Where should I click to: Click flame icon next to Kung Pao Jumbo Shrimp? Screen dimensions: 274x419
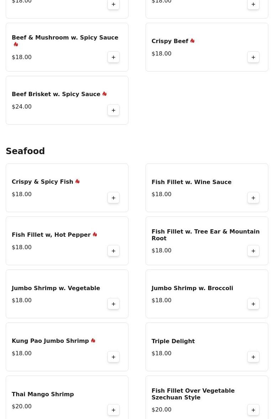93,341
